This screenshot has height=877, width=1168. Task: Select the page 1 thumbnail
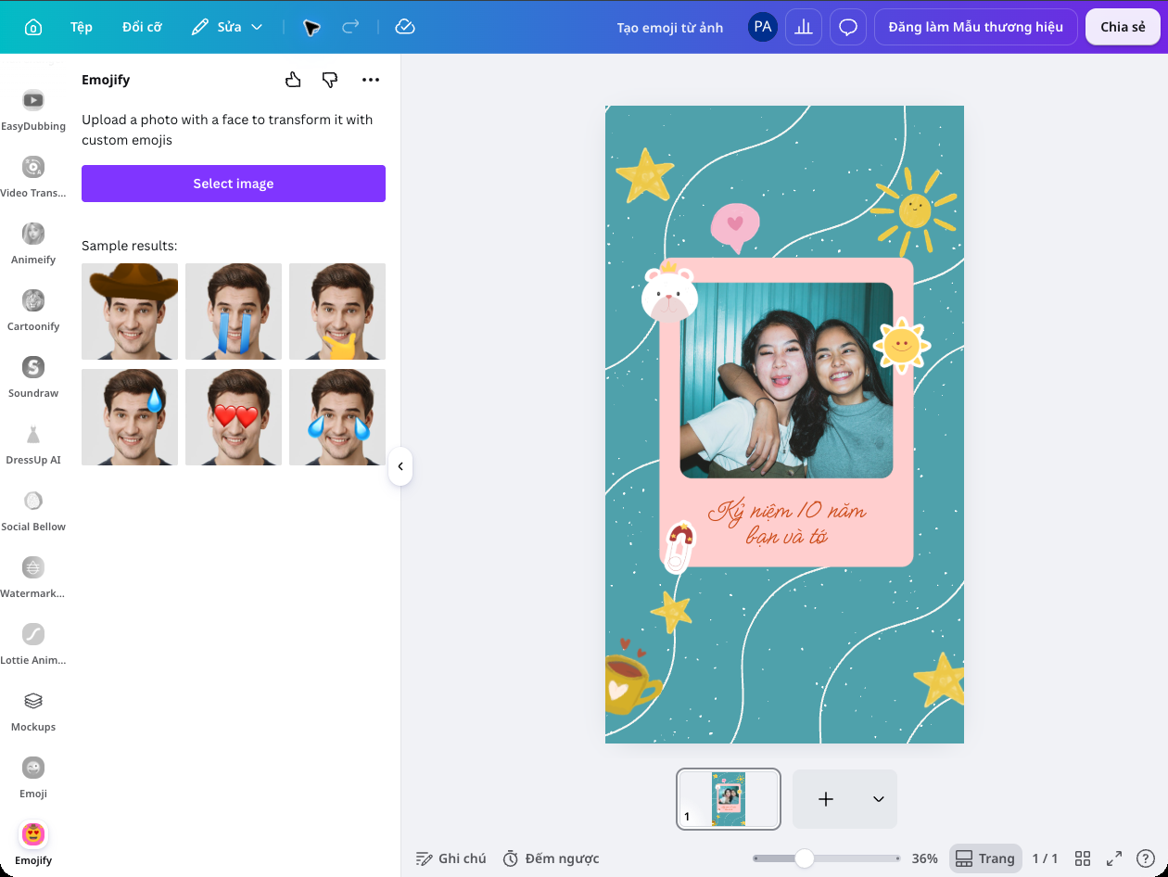729,799
